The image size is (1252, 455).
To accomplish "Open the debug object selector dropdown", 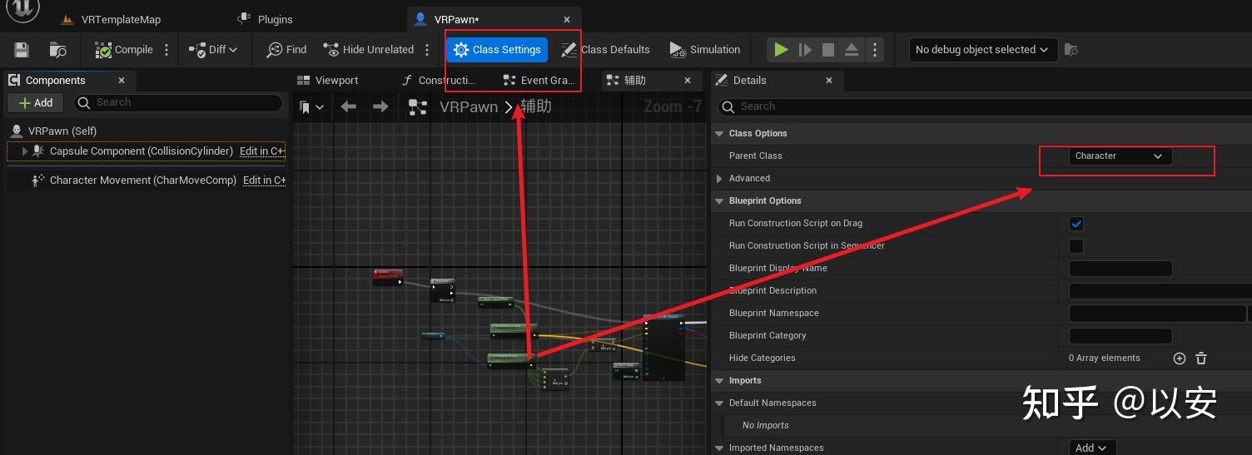I will (x=983, y=50).
